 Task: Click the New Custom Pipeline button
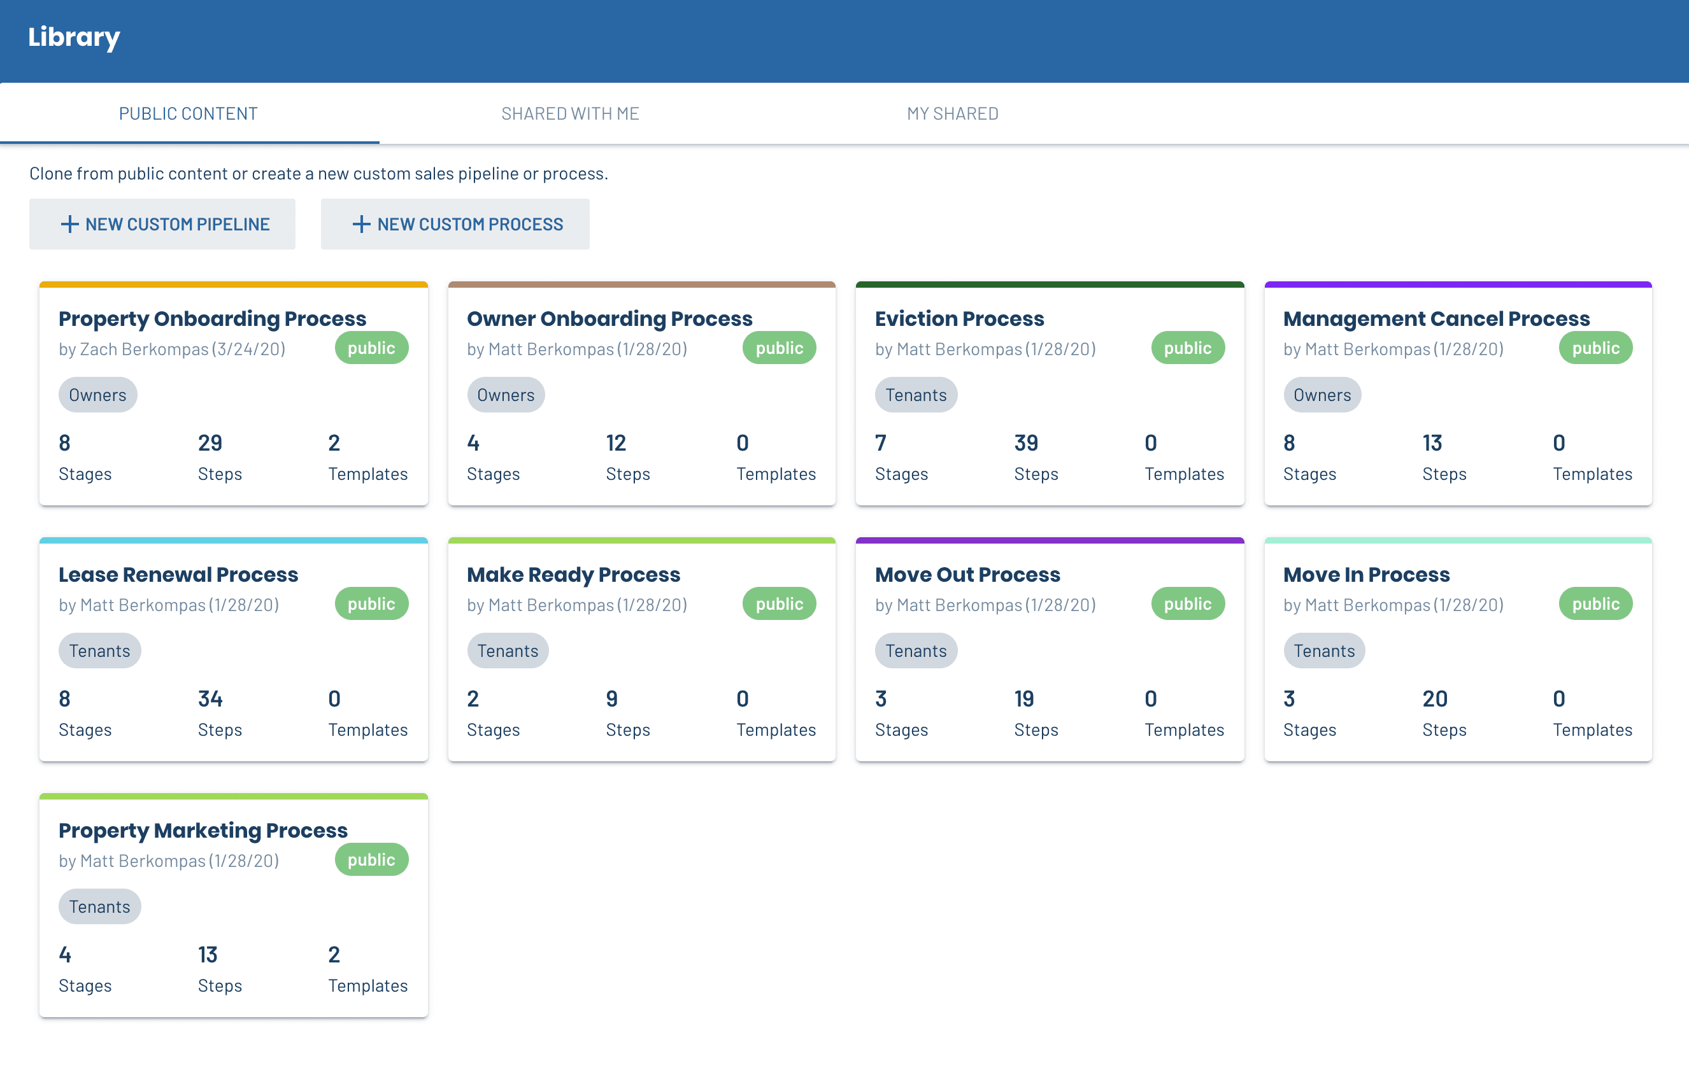tap(162, 223)
